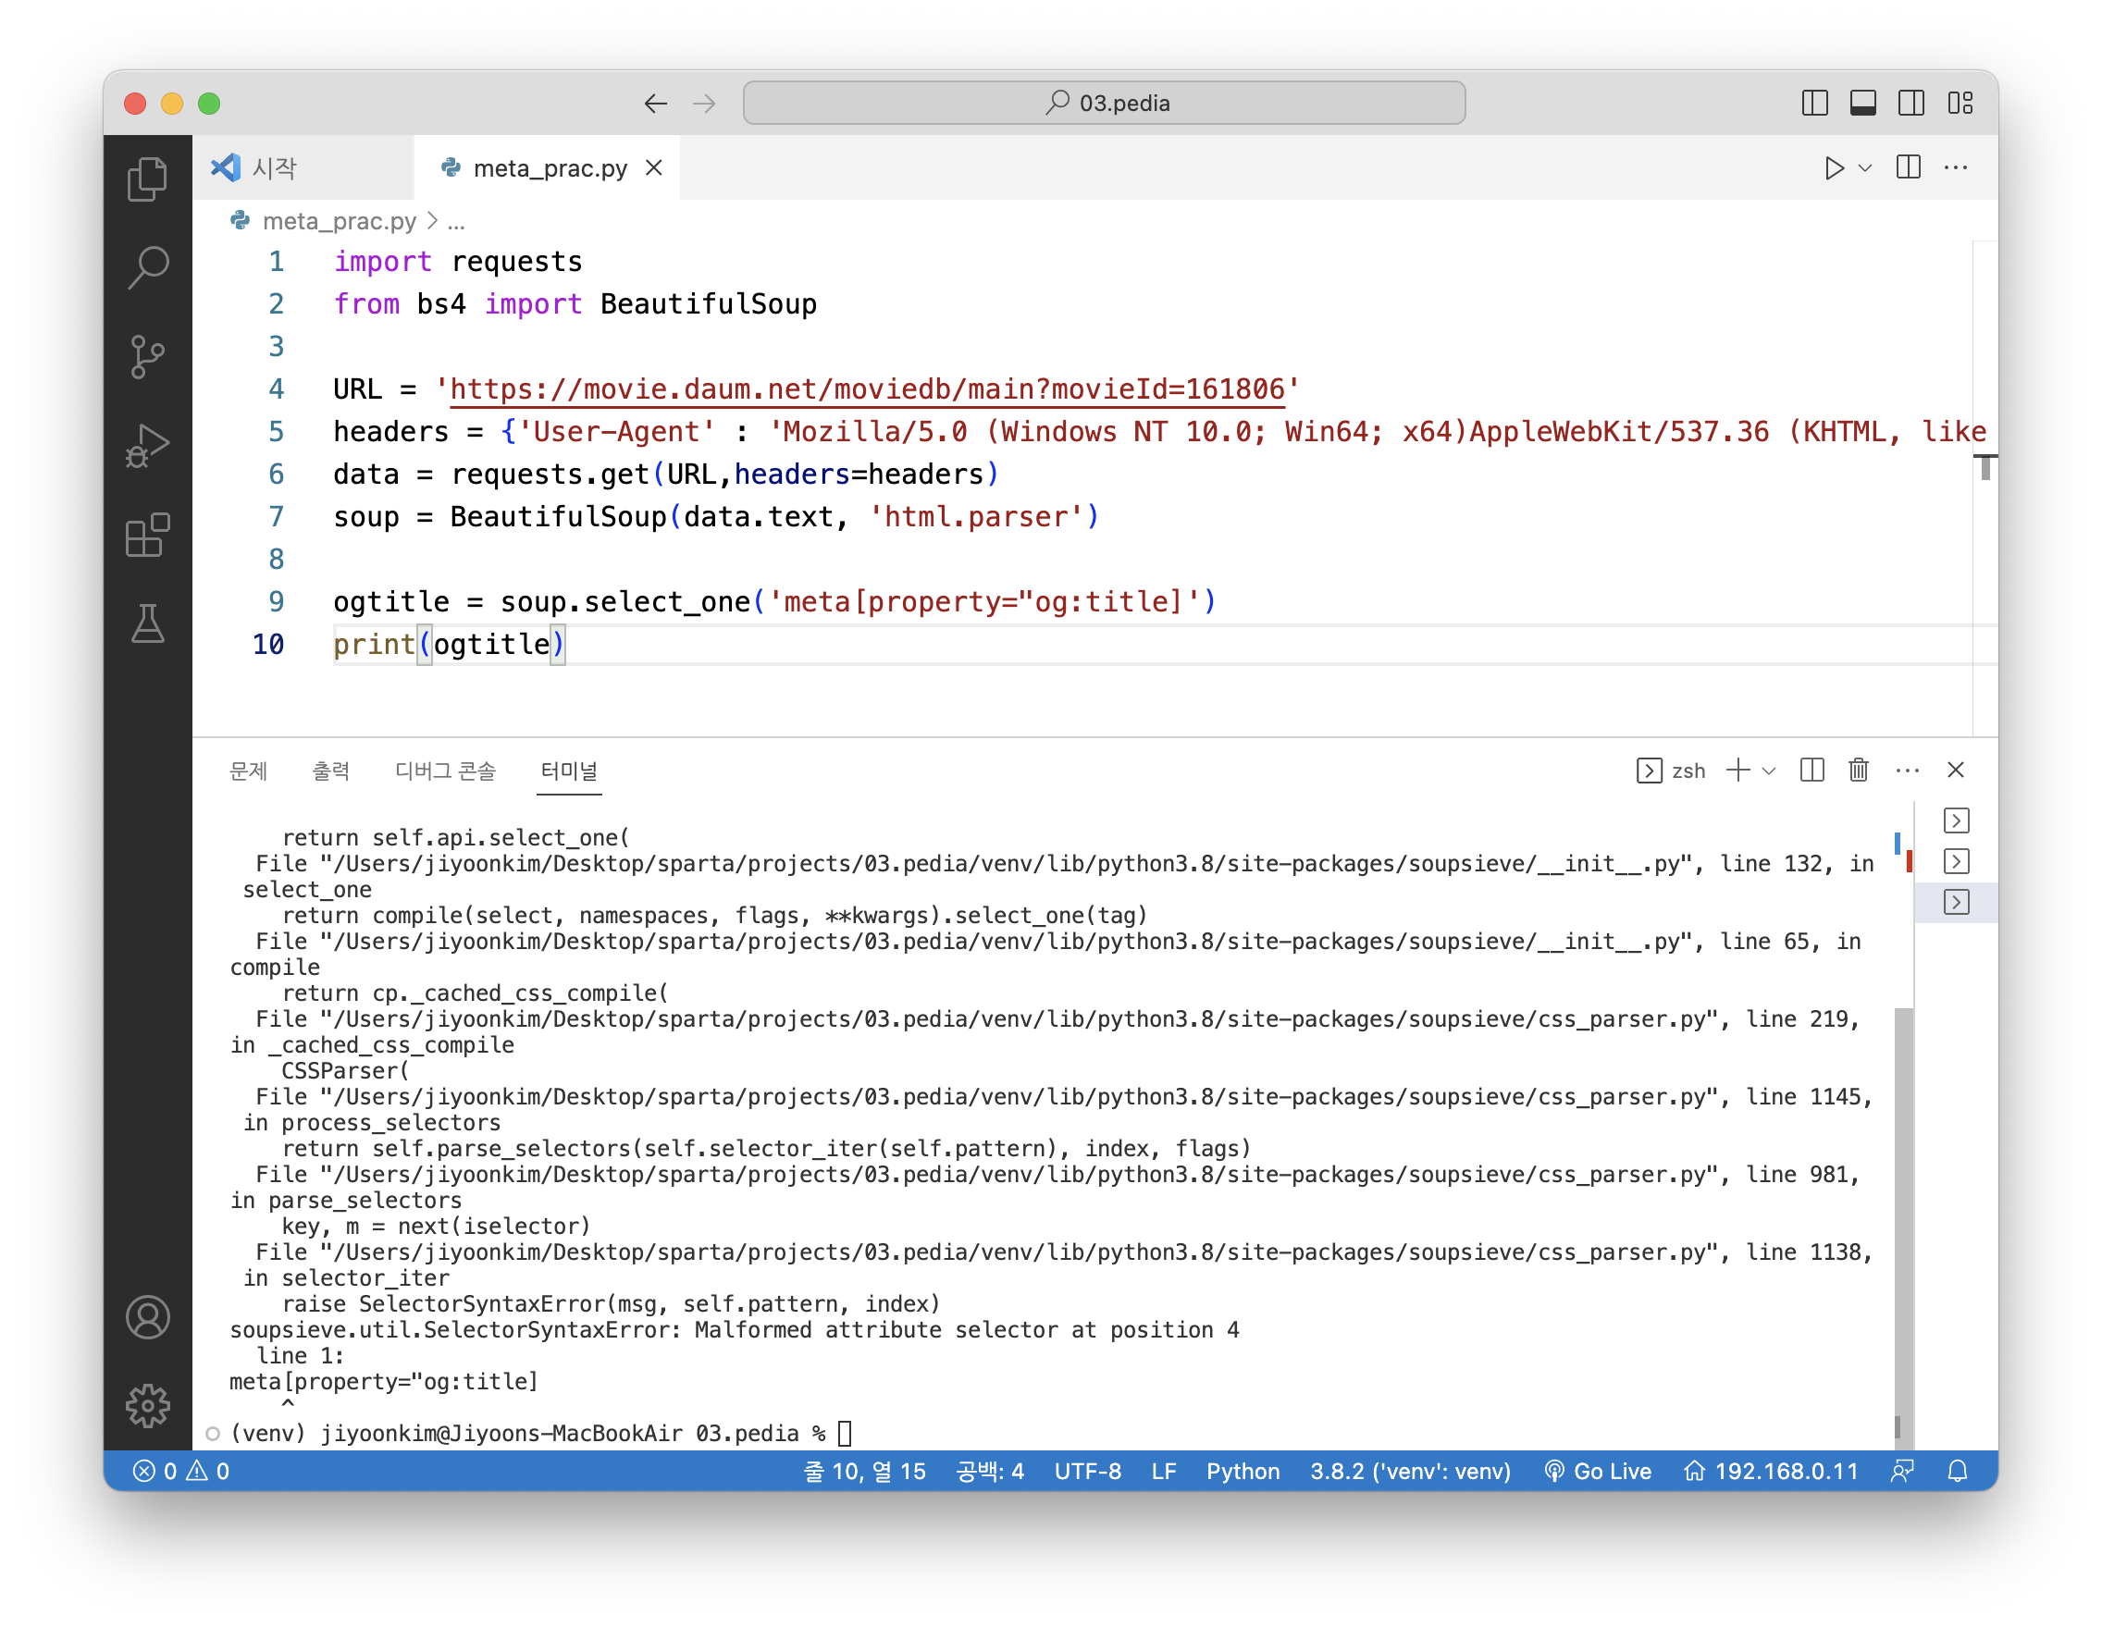The image size is (2102, 1628).
Task: Open the Extensions view
Action: tap(147, 535)
